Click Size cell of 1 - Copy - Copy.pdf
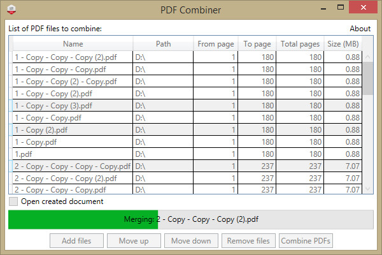This screenshot has width=382, height=255. [x=343, y=117]
